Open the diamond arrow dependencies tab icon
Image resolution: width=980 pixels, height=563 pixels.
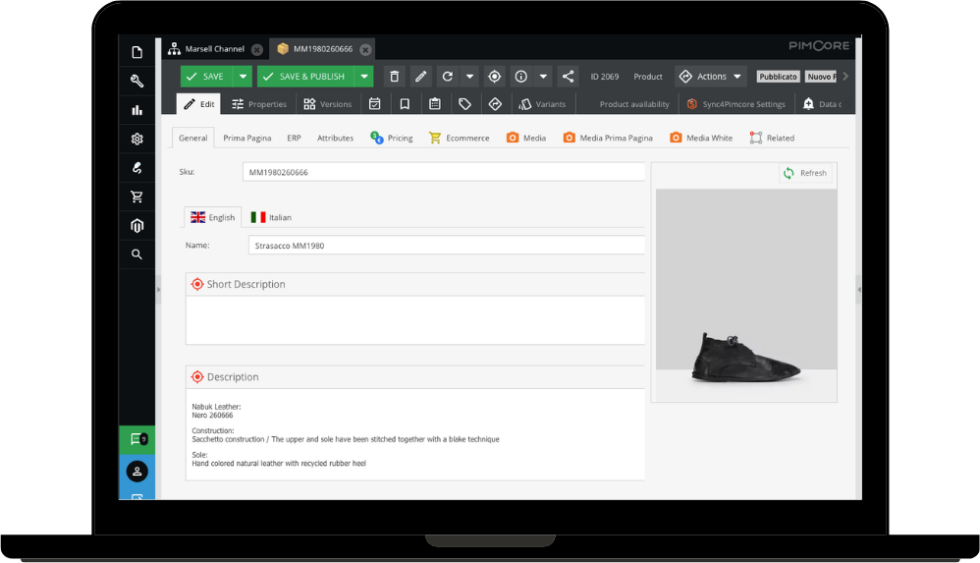tap(495, 104)
